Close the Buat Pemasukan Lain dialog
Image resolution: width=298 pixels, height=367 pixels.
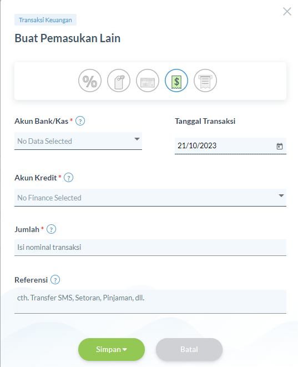[x=287, y=11]
